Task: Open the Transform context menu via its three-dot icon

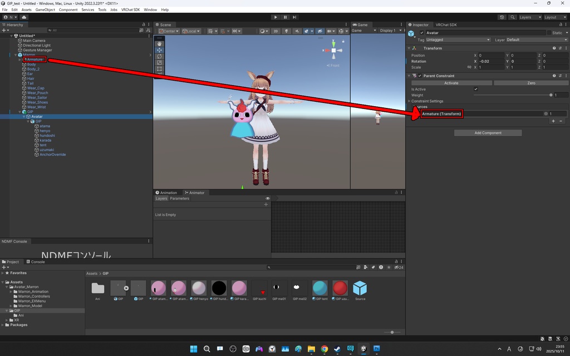Action: pos(566,48)
